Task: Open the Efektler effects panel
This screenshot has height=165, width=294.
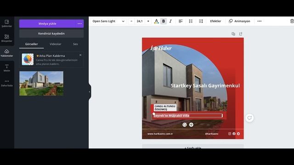Action: click(215, 21)
